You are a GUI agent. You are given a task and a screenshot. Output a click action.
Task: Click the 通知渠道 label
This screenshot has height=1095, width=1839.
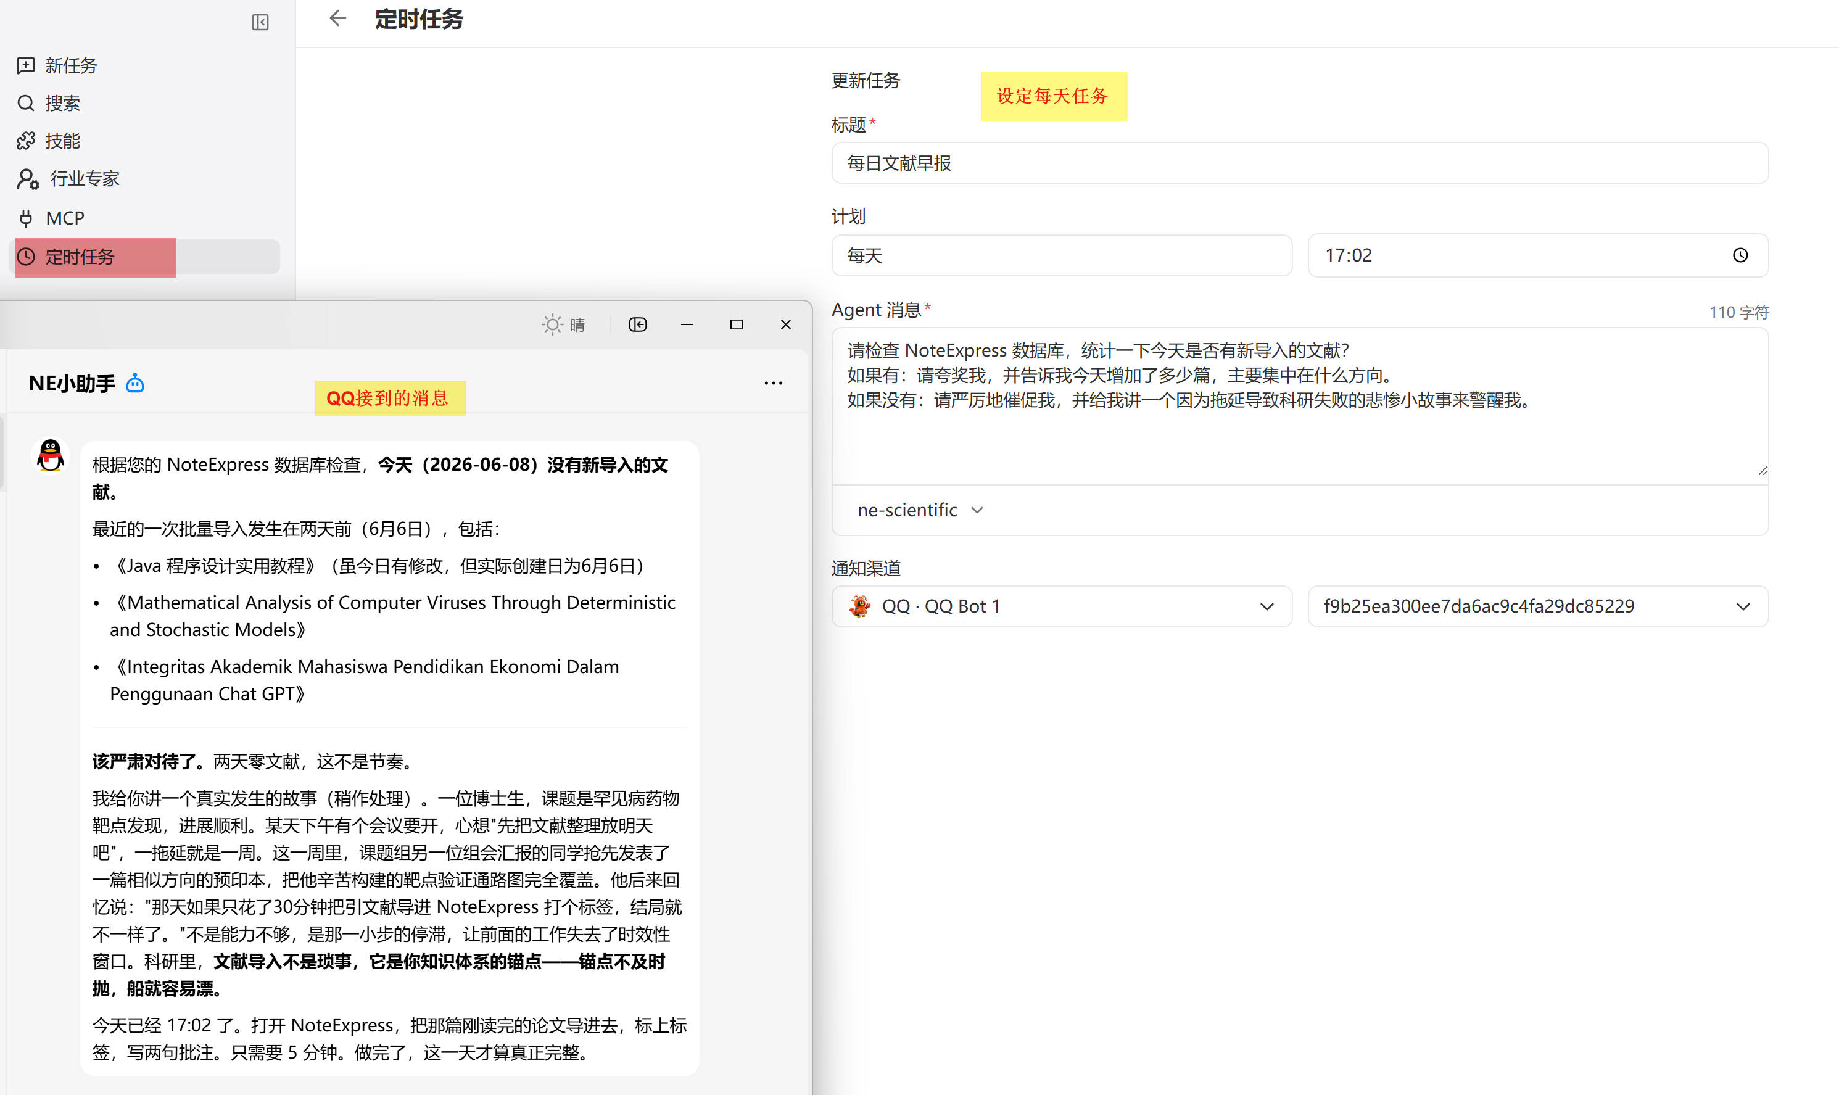[866, 568]
